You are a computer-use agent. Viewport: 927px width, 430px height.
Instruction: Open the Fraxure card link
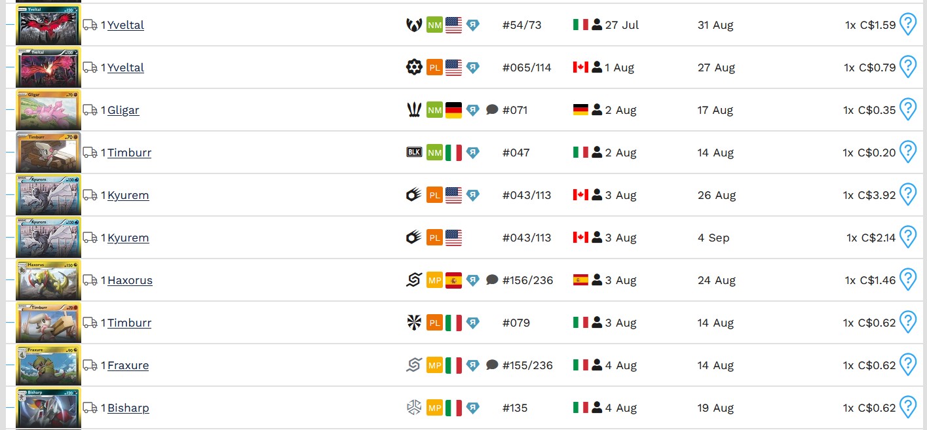pyautogui.click(x=128, y=365)
